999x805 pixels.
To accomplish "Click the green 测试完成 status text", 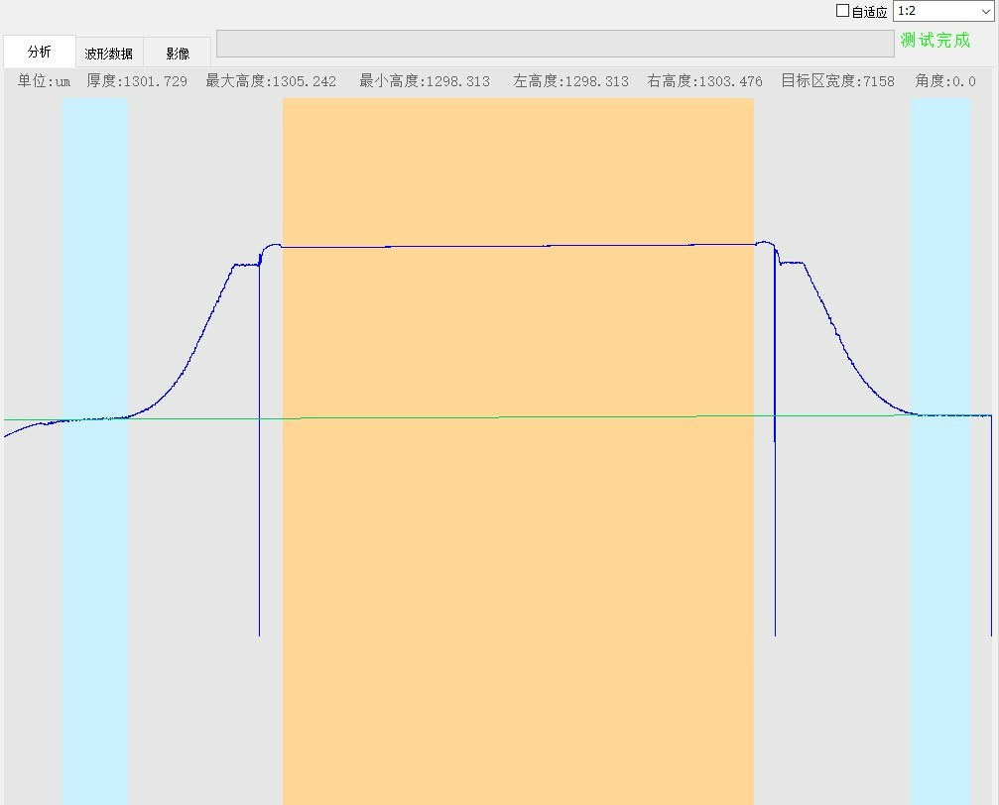I will tap(935, 41).
